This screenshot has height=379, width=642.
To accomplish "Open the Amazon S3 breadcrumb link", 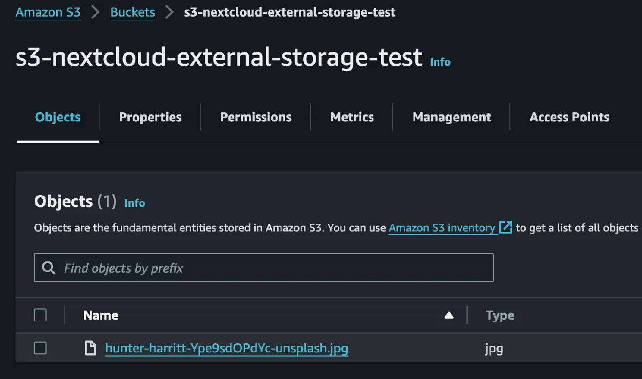I will (48, 12).
